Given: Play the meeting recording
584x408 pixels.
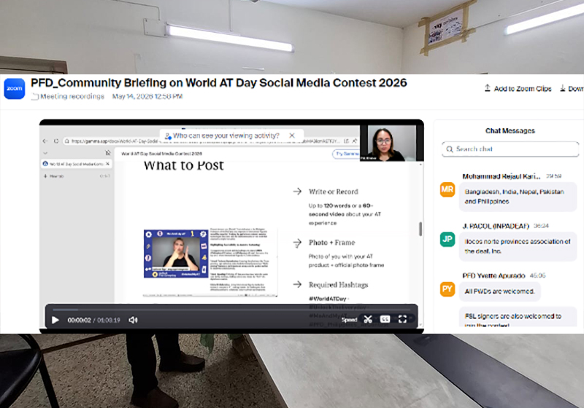Looking at the screenshot, I should (x=55, y=320).
